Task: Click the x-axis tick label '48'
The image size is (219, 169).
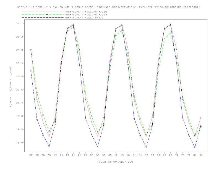Action: [128, 155]
